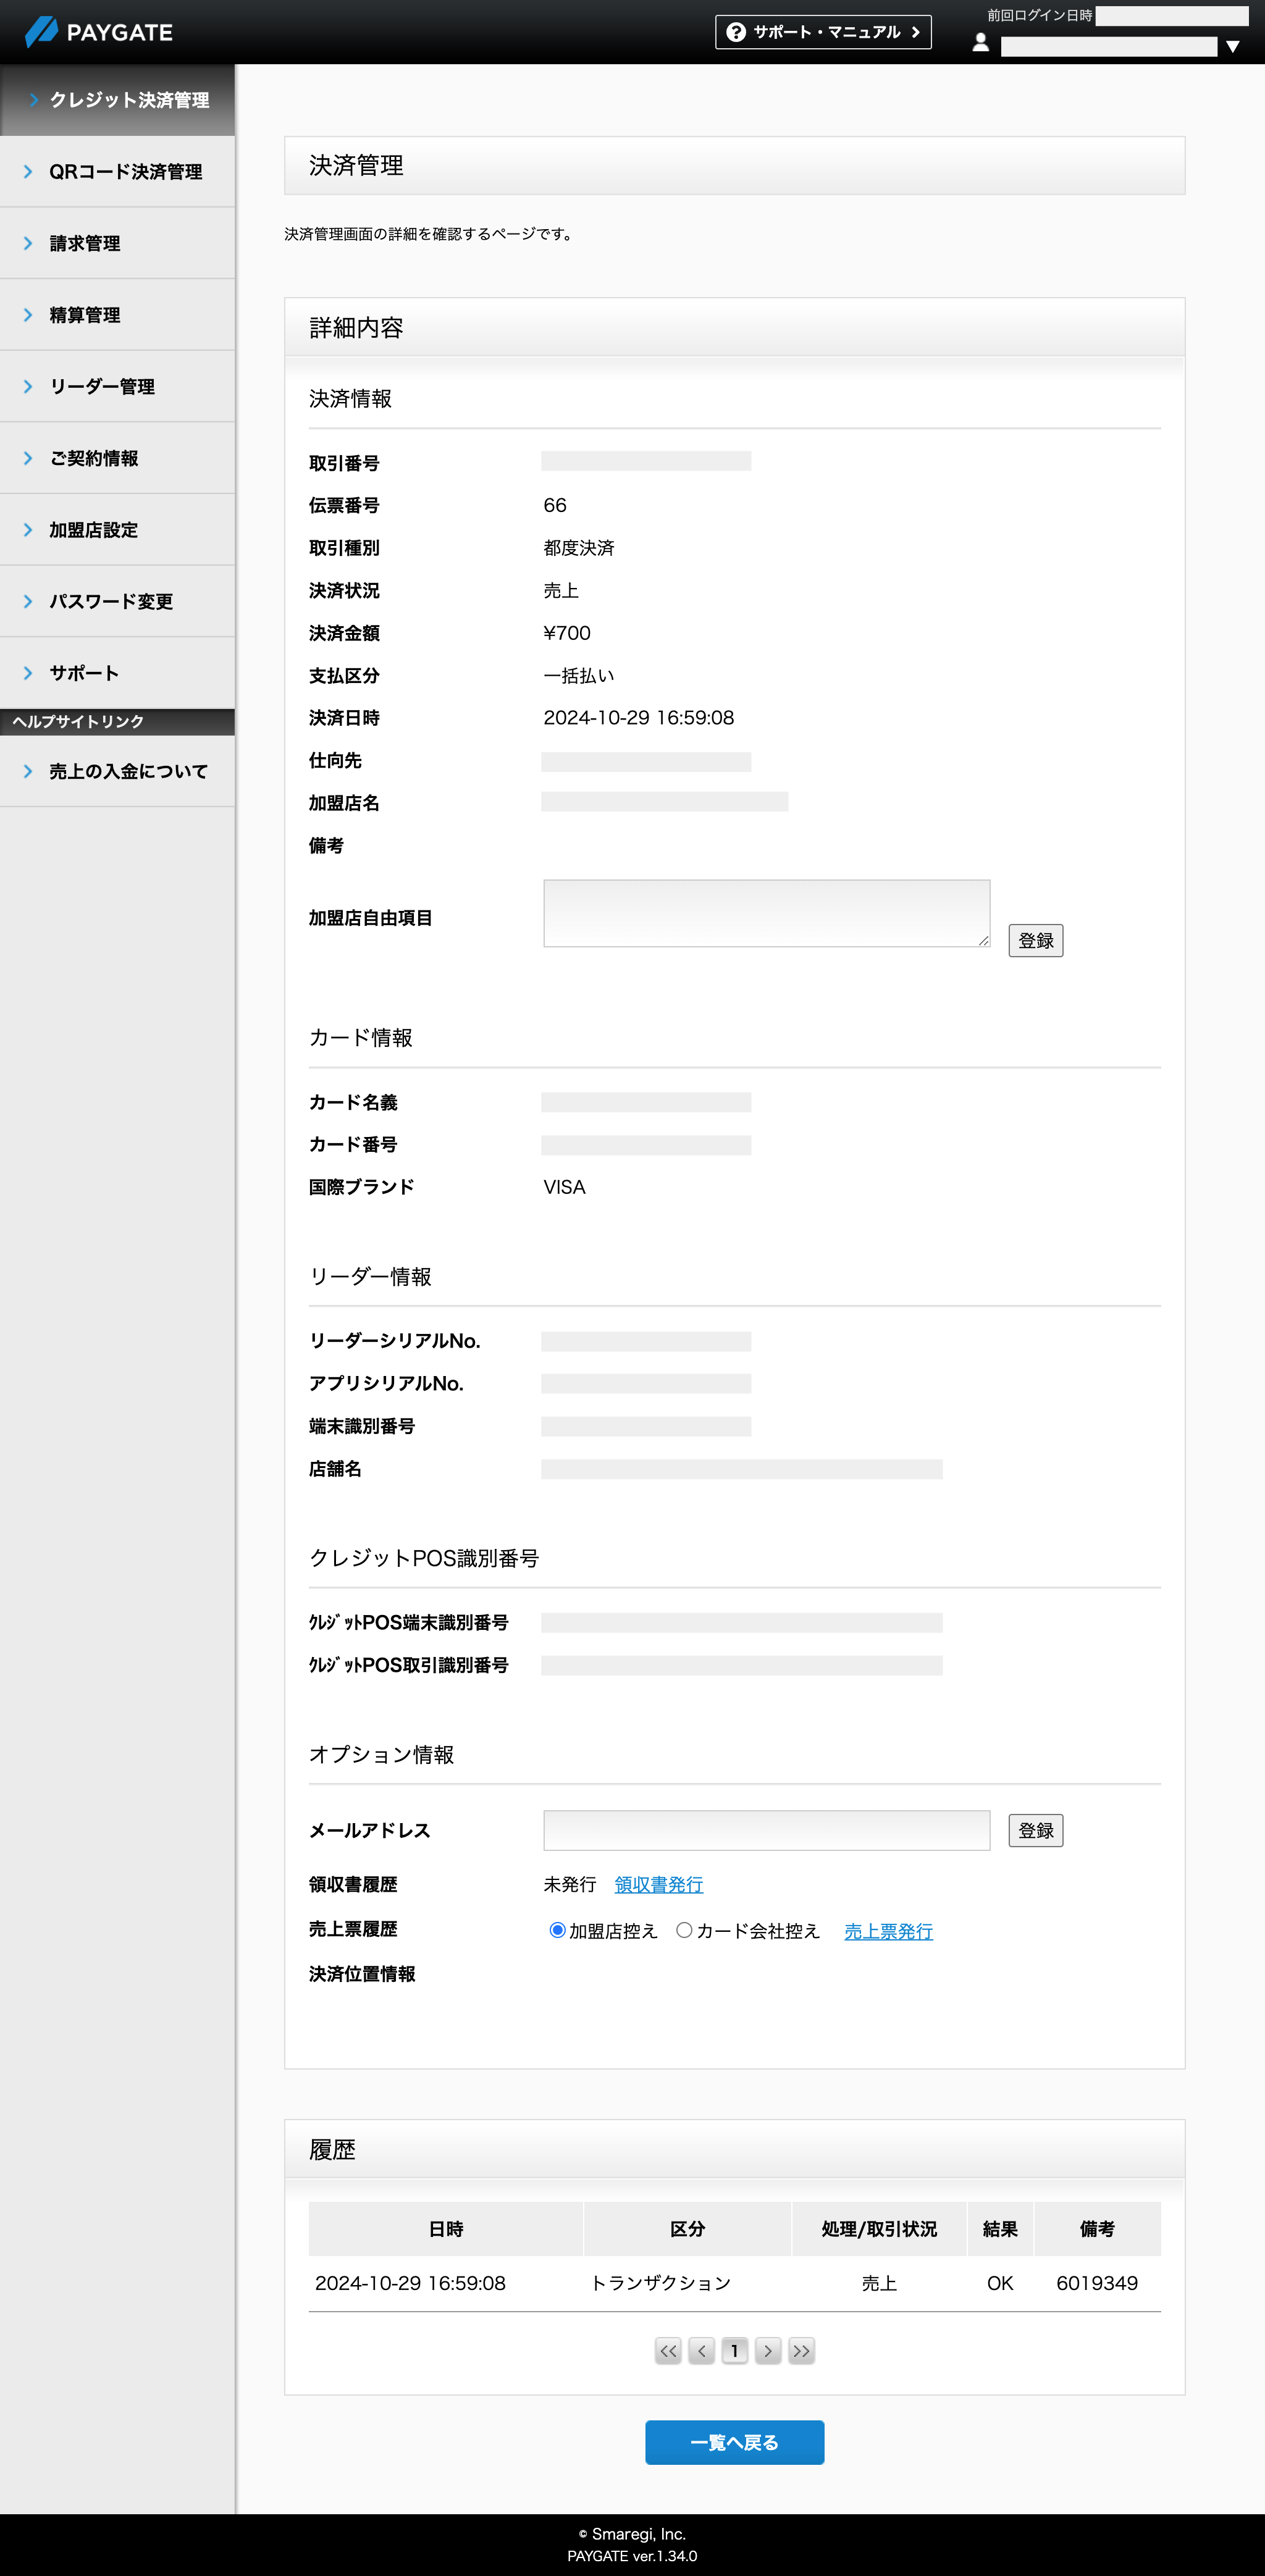Click the user account silhouette icon
This screenshot has height=2576, width=1265.
(x=980, y=43)
